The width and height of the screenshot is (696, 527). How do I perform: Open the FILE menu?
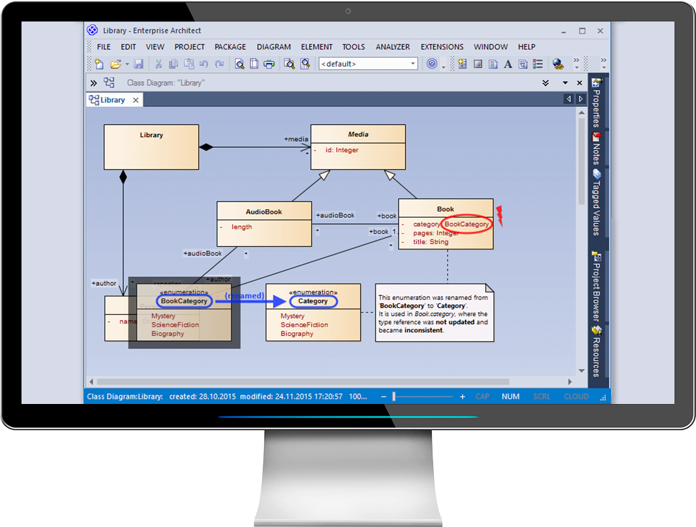(104, 46)
